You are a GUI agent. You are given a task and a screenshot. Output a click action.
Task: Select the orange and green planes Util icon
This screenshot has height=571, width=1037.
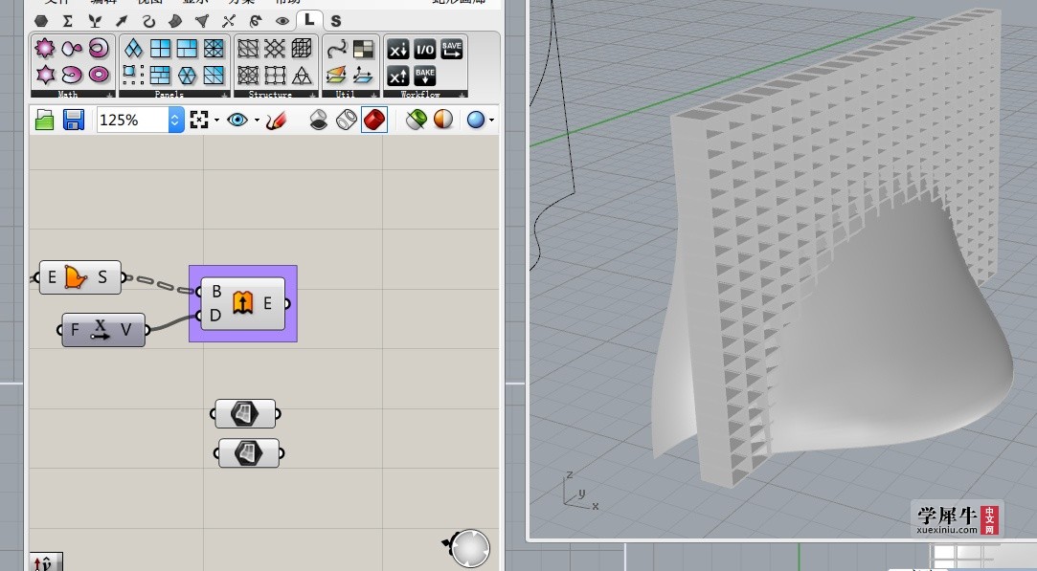tap(337, 75)
